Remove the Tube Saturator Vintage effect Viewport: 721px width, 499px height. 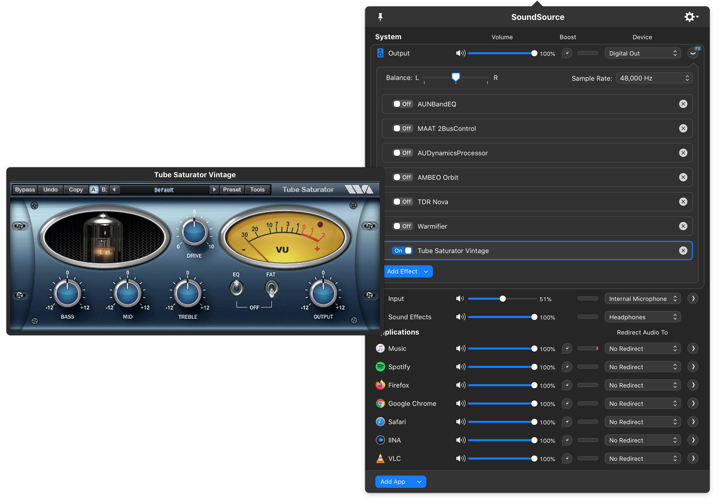click(x=683, y=251)
